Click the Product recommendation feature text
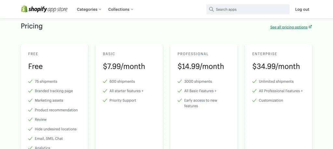This screenshot has height=149, width=333. 56,110
